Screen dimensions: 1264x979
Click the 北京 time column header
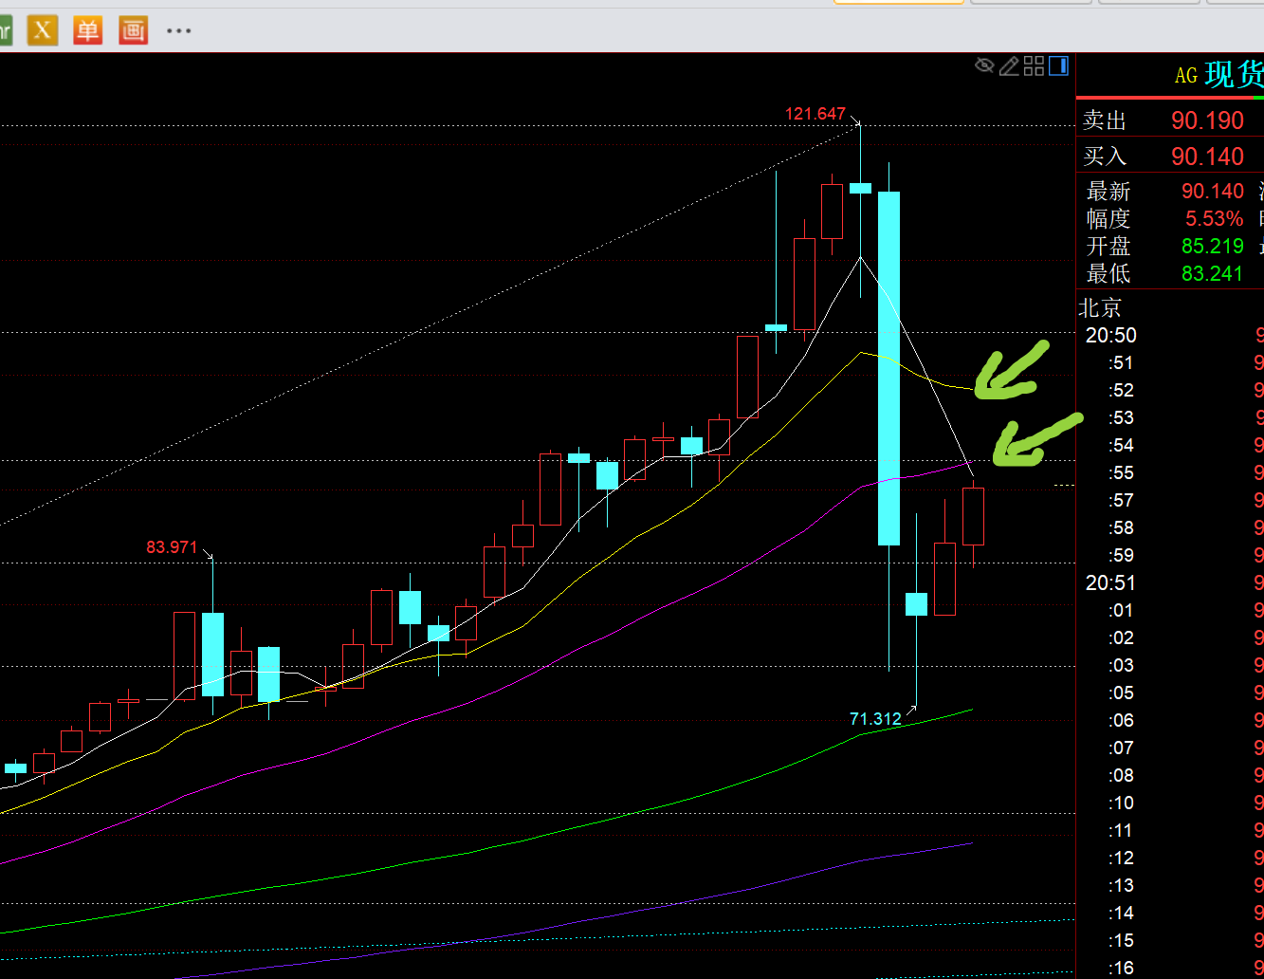[1100, 308]
